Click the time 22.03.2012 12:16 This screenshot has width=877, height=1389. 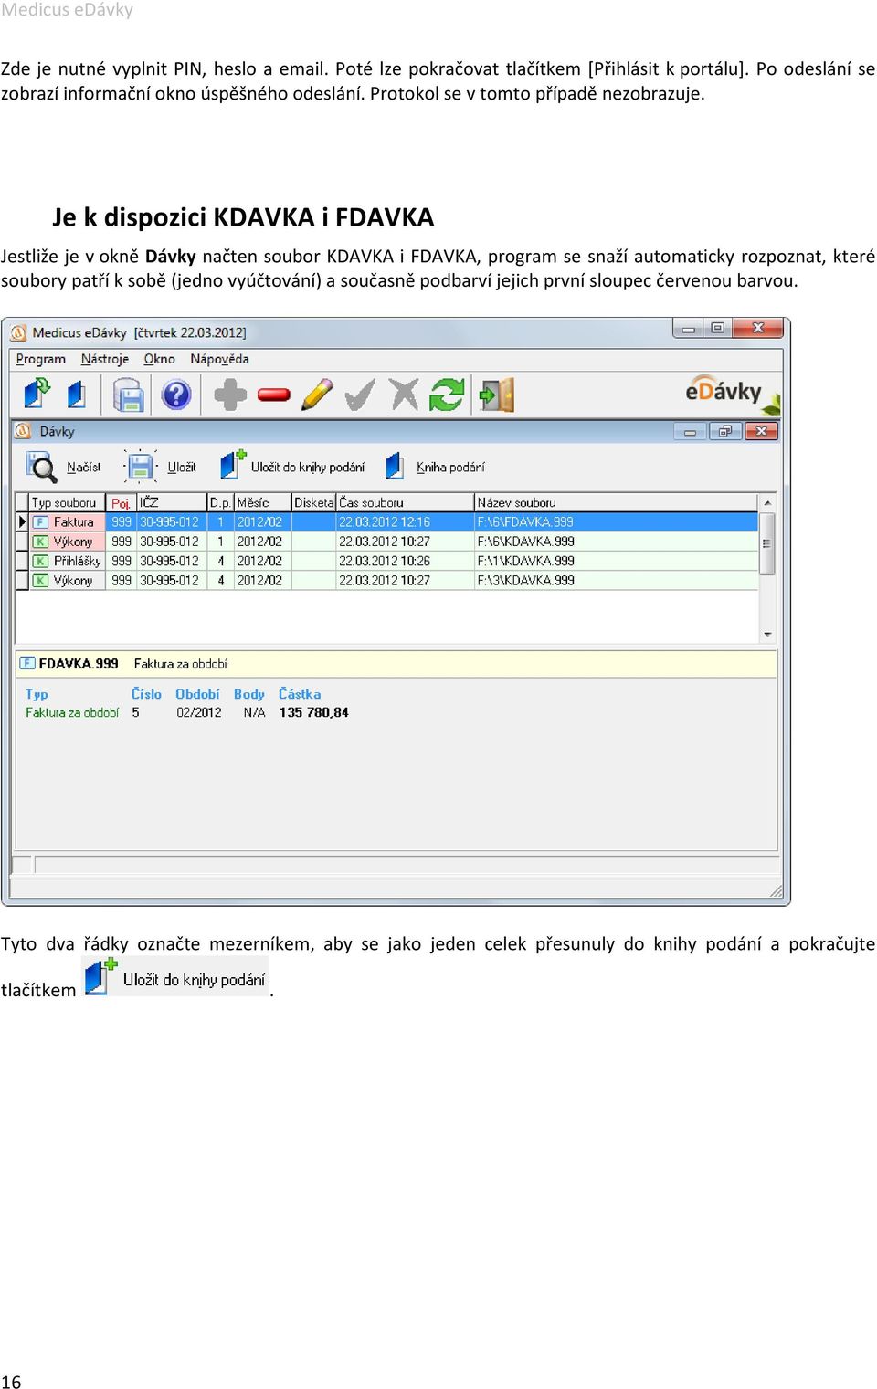pos(385,522)
